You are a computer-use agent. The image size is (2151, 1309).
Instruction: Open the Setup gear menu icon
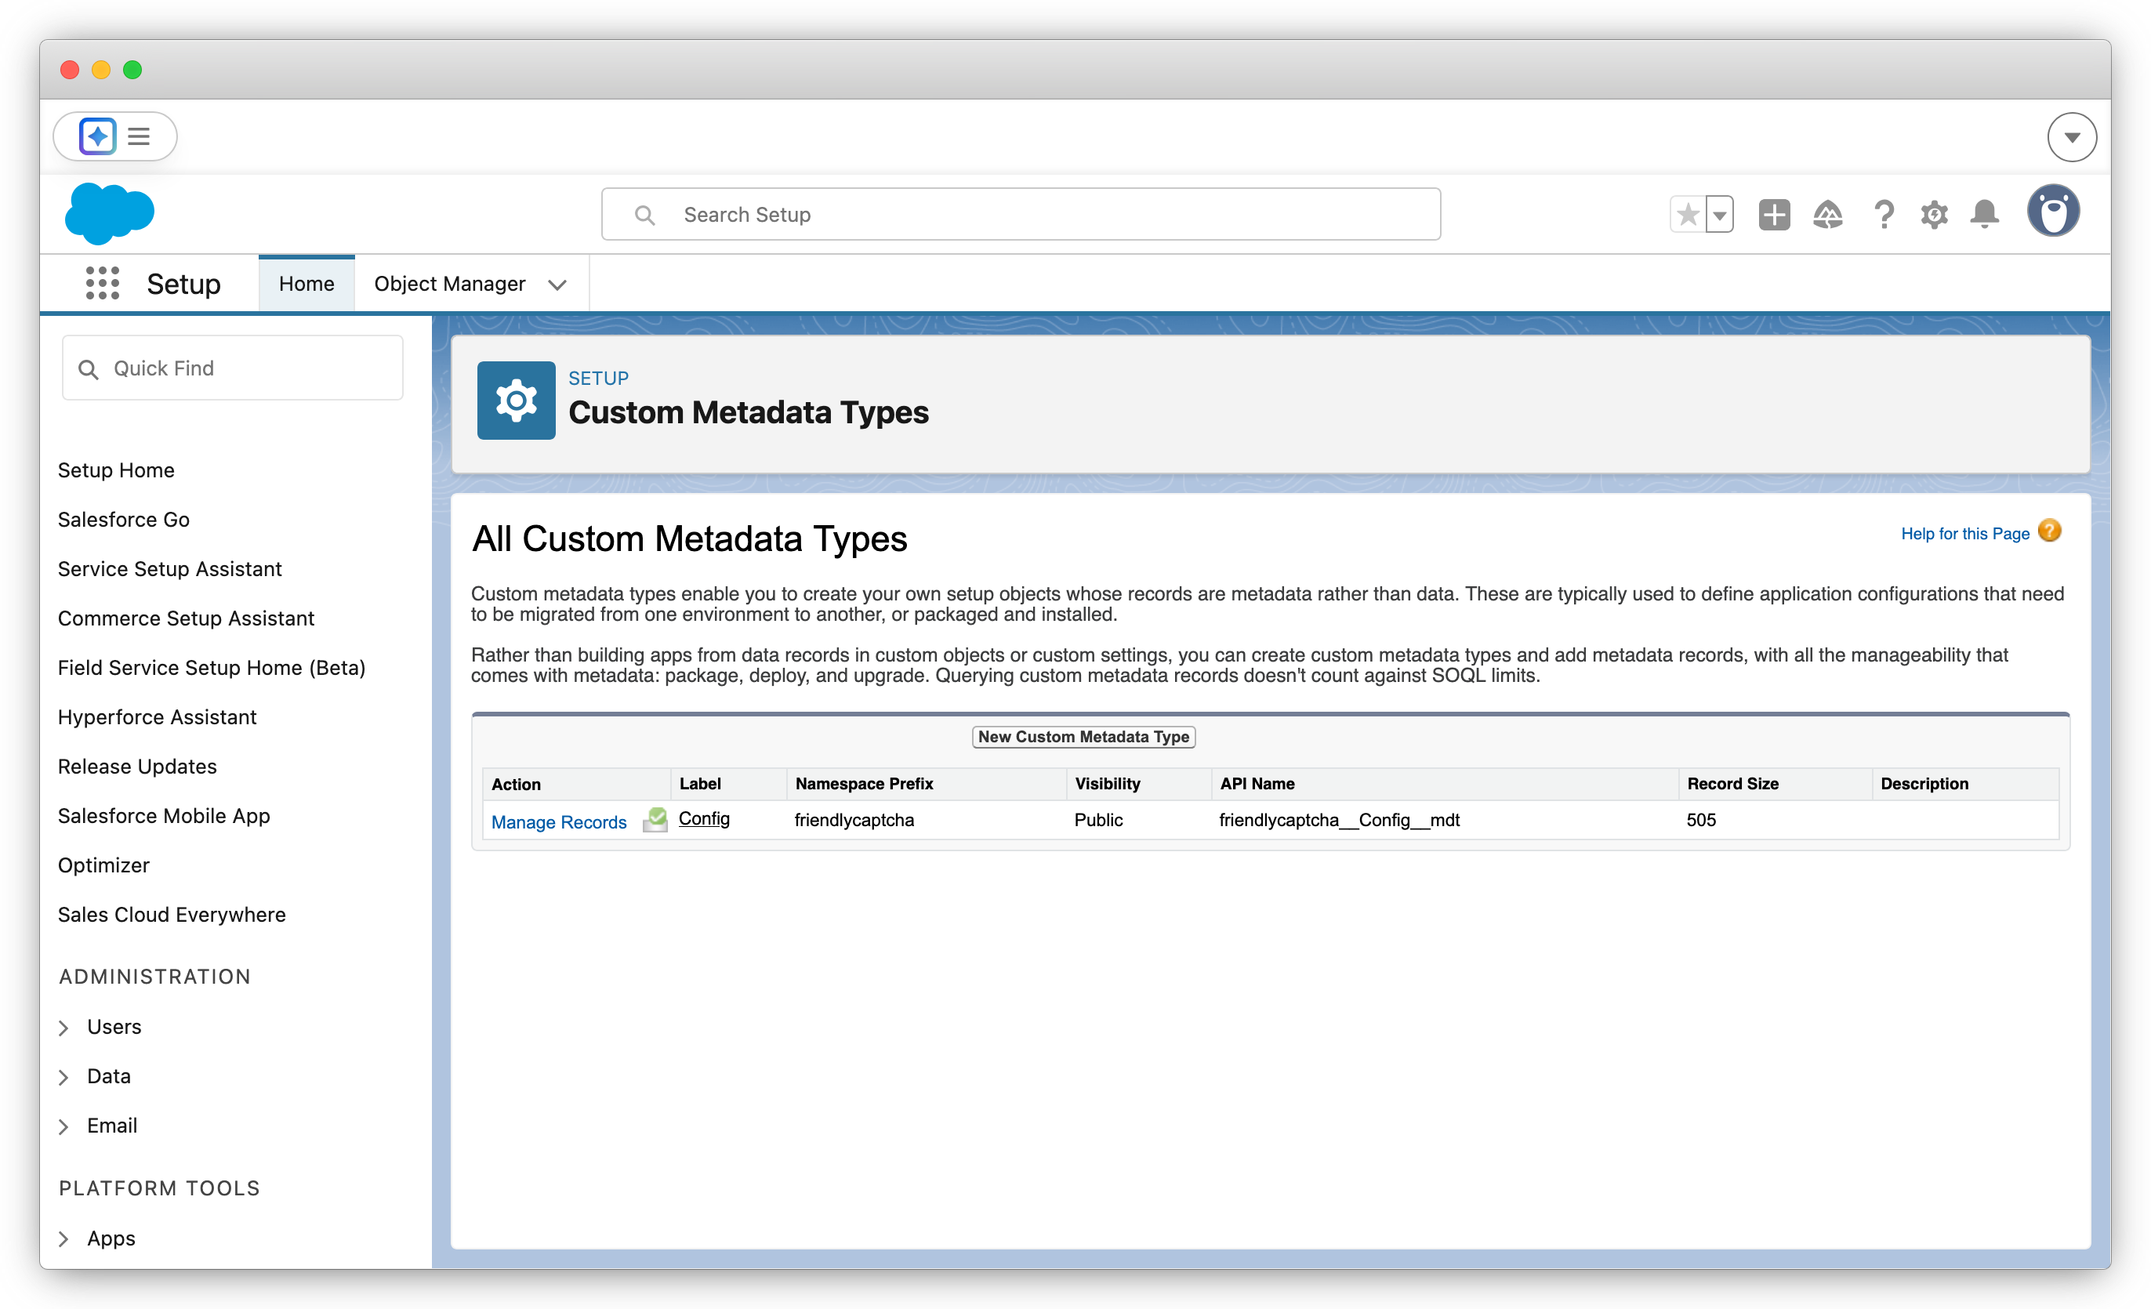coord(1935,215)
